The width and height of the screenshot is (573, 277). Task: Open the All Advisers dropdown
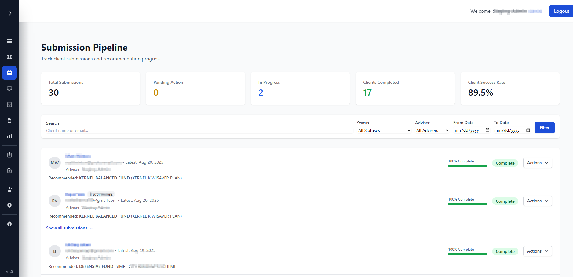point(432,130)
